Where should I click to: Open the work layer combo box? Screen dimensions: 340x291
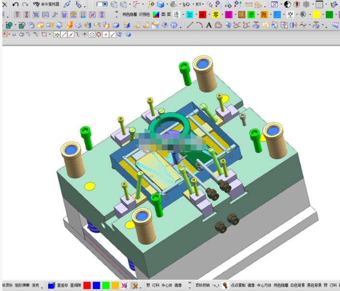click(x=102, y=4)
